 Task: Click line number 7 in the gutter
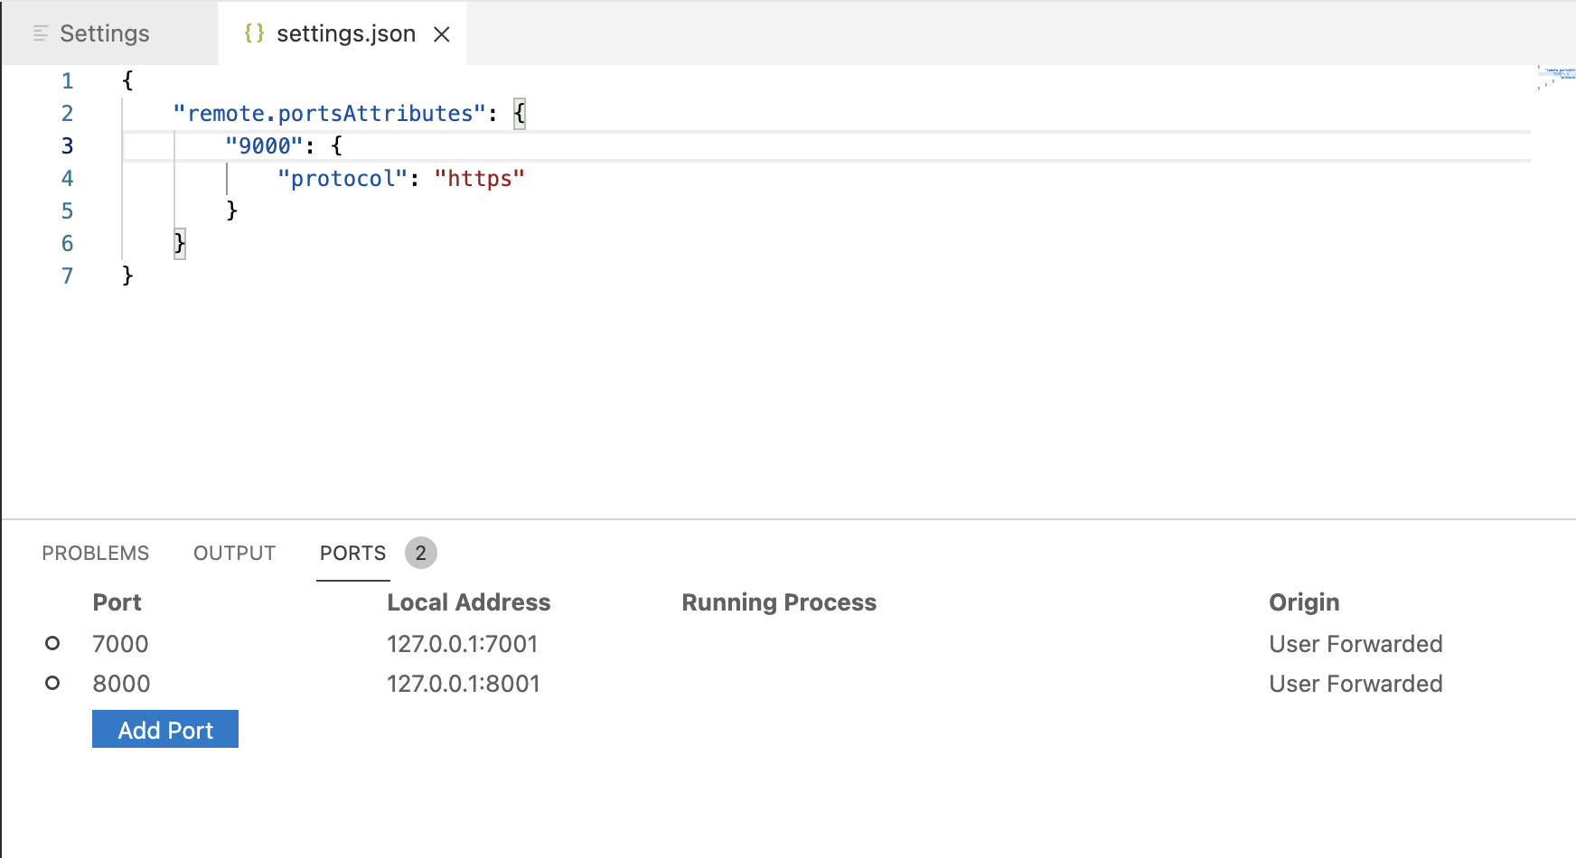[x=67, y=276]
